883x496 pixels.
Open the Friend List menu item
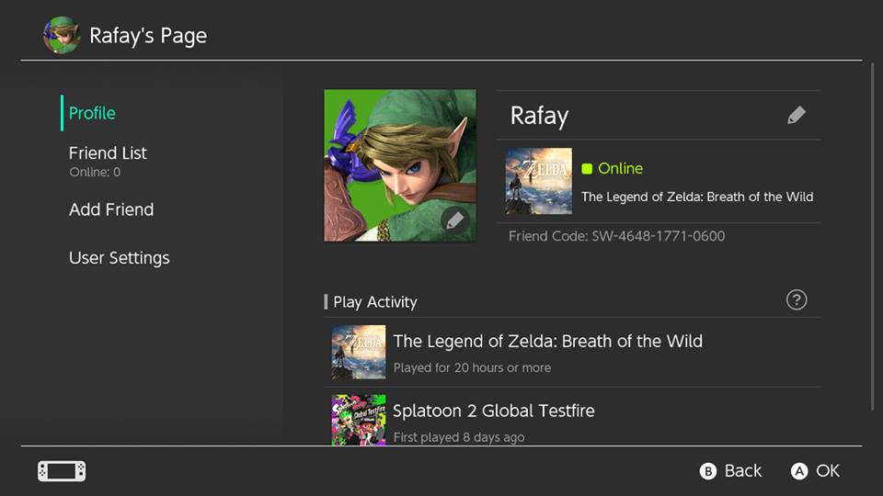click(108, 162)
